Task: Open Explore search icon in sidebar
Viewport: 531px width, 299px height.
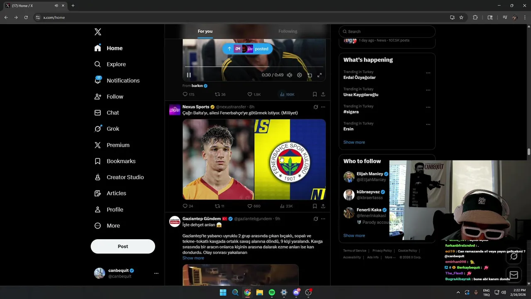Action: 97,64
